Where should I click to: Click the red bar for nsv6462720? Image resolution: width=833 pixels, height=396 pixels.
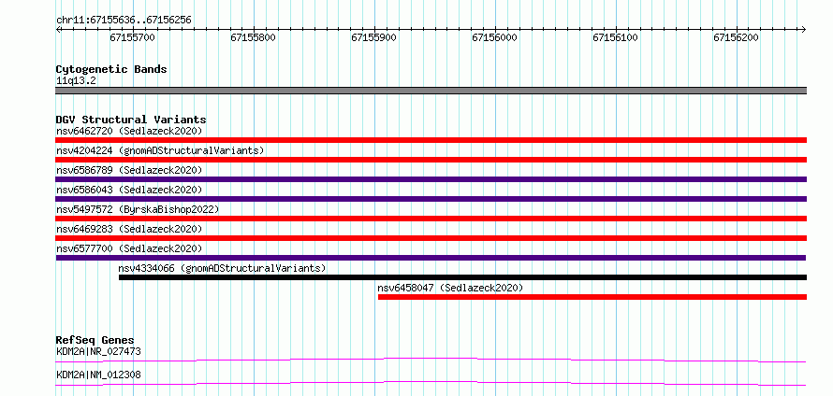(431, 140)
